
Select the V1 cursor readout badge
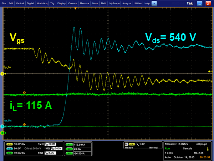click(x=68, y=143)
